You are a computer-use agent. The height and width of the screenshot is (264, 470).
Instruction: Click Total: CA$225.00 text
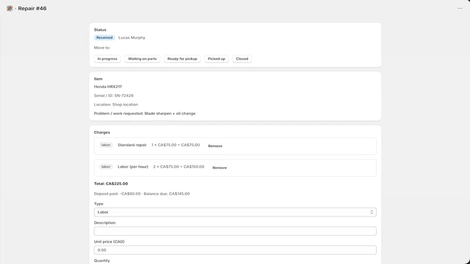click(111, 184)
